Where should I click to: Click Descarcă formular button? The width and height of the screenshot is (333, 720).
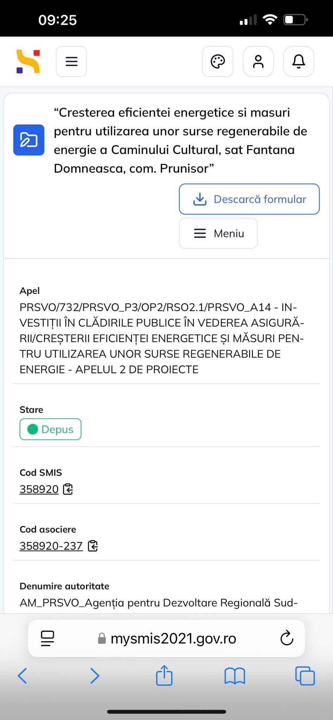[x=249, y=199]
